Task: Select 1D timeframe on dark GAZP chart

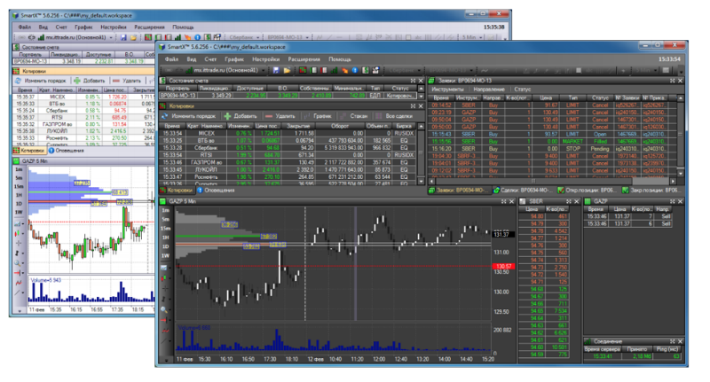Action: pyautogui.click(x=165, y=246)
